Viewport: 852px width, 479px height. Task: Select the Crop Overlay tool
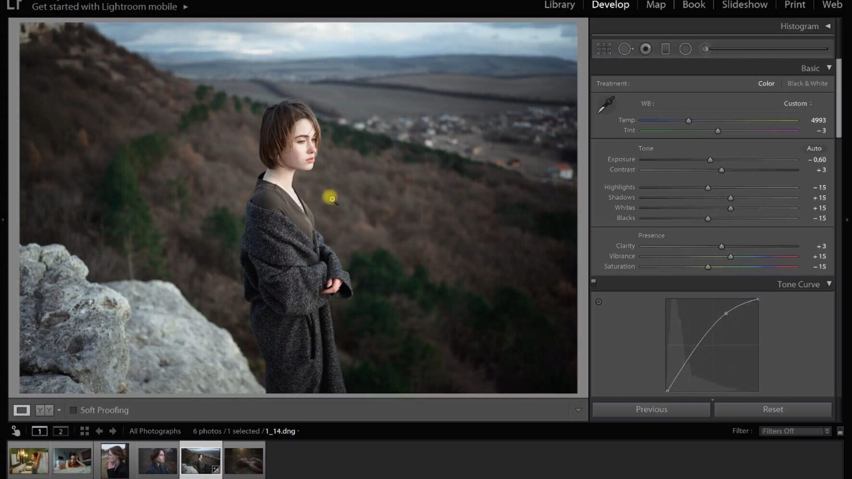604,49
